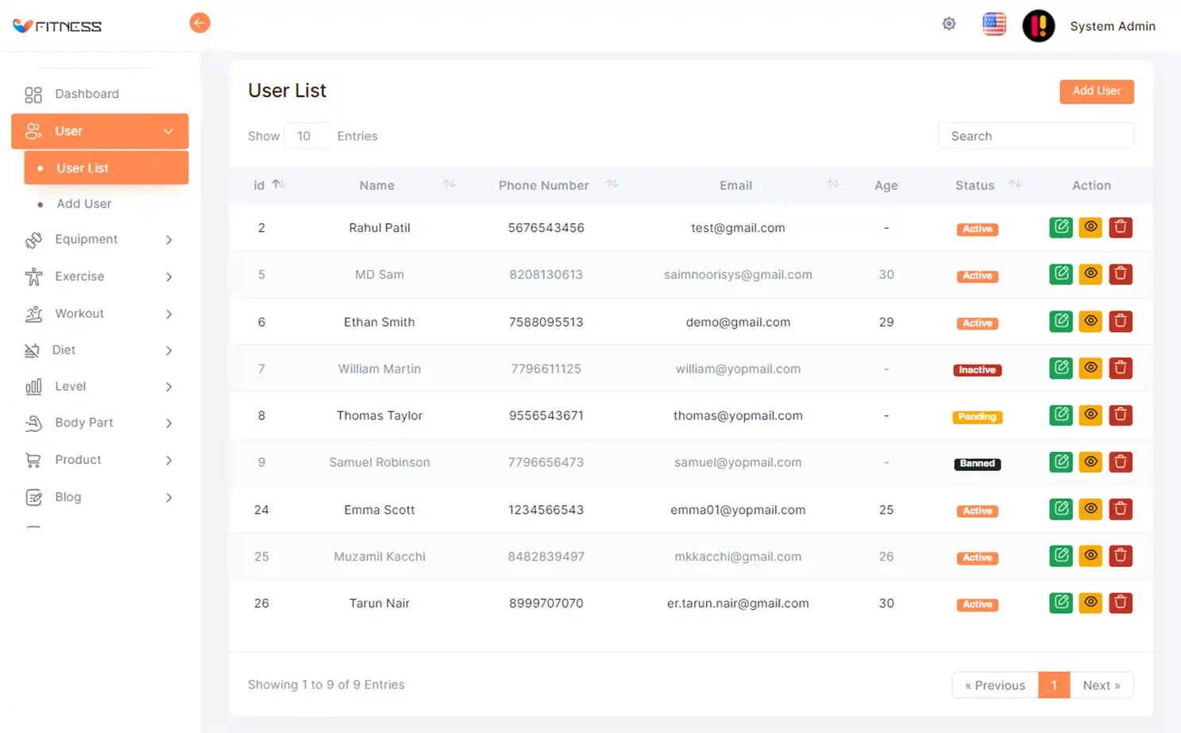Go to Next page in pagination
Image resolution: width=1181 pixels, height=733 pixels.
pos(1101,685)
